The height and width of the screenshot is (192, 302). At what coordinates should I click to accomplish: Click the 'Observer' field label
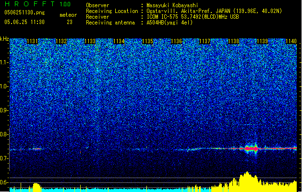point(97,5)
